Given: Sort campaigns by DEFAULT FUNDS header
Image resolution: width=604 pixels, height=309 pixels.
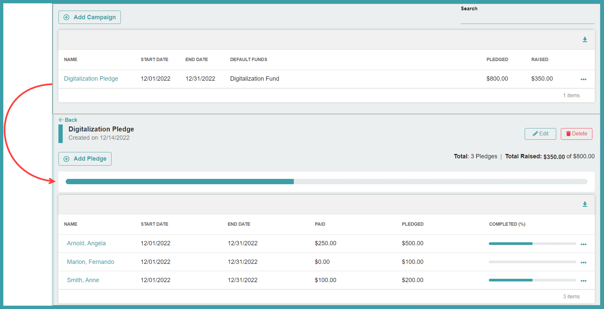Looking at the screenshot, I should [249, 59].
